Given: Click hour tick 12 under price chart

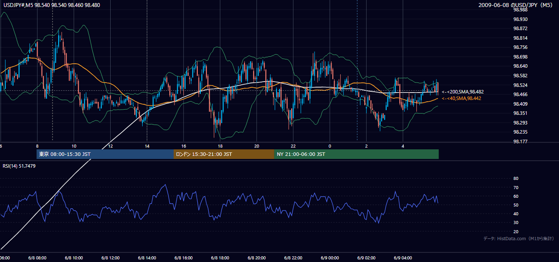Looking at the screenshot, I should pos(110,146).
